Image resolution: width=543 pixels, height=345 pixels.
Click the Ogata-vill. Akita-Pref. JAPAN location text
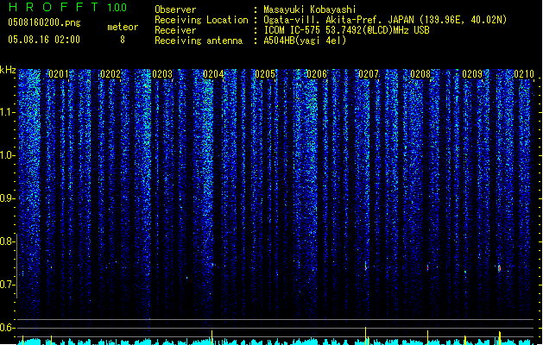[x=385, y=20]
